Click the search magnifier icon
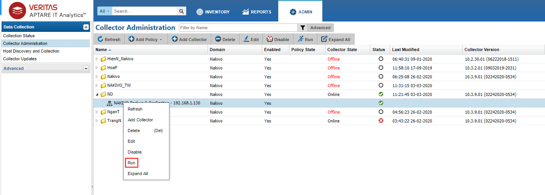This screenshot has width=545, height=195. coord(182,12)
